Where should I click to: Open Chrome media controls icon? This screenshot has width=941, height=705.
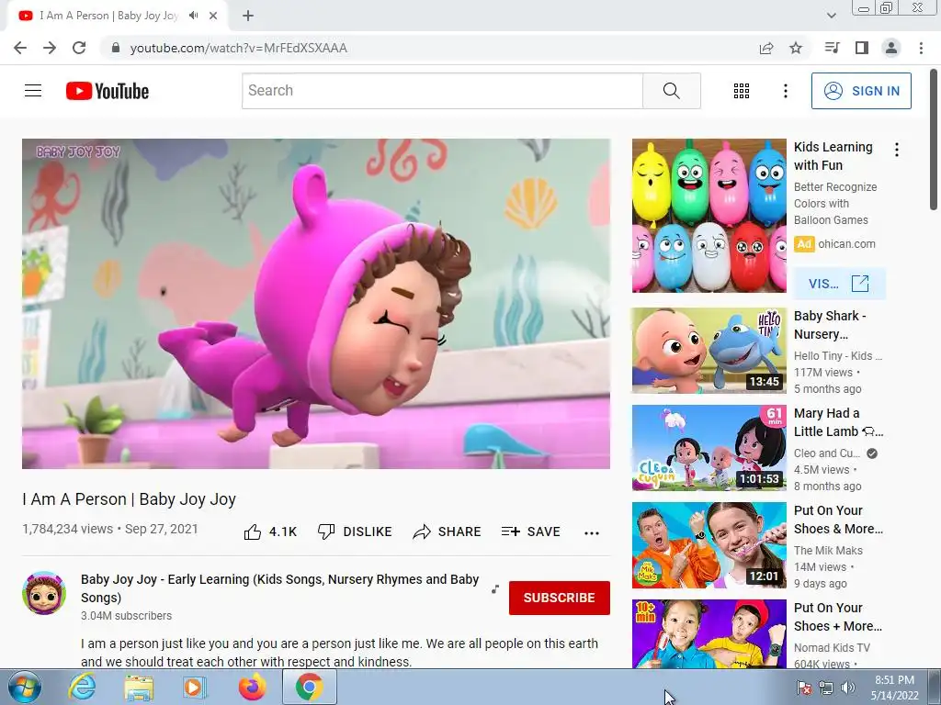pyautogui.click(x=832, y=48)
